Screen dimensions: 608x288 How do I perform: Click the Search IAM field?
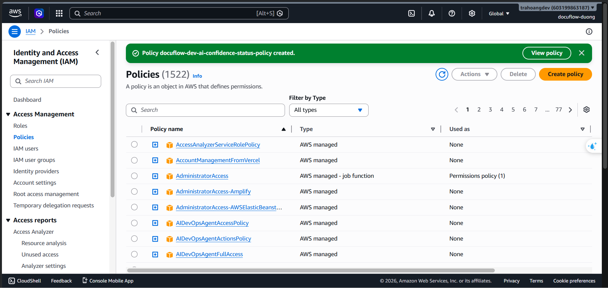pos(56,81)
